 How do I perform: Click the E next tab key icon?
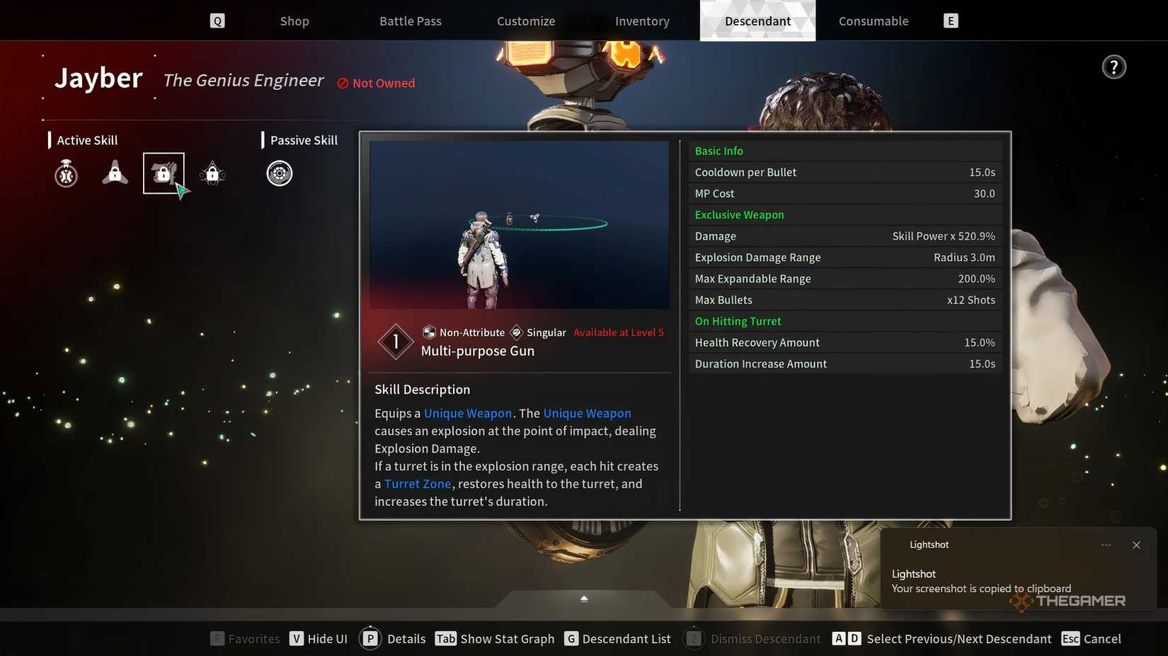[x=951, y=21]
